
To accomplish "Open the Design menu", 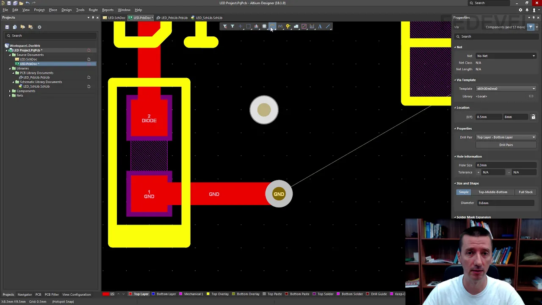I will click(66, 10).
